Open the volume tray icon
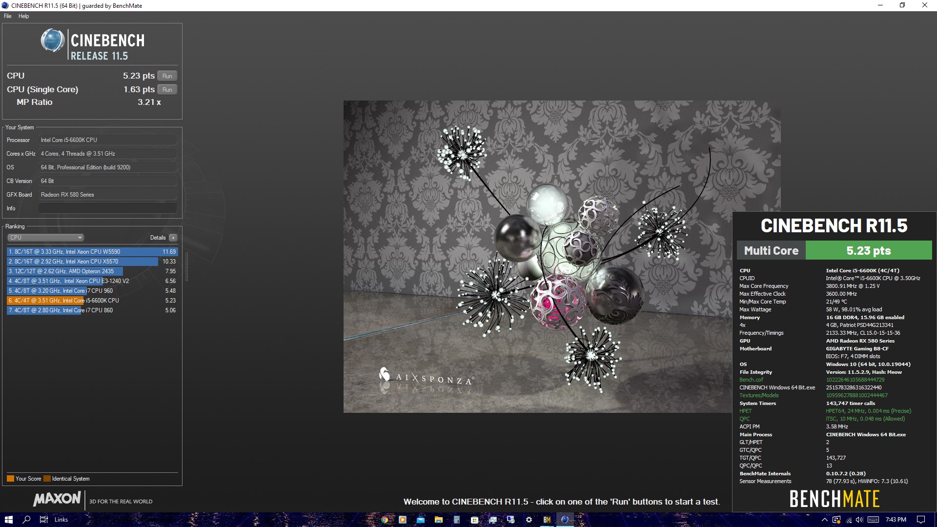This screenshot has width=937, height=527. click(859, 520)
